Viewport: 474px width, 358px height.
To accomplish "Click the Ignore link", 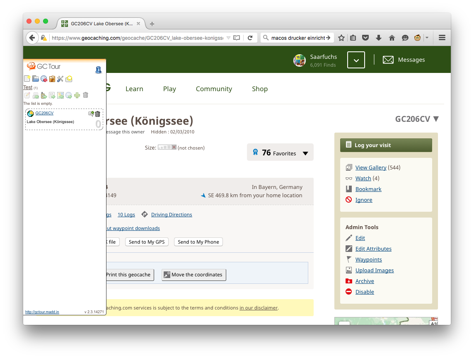I will coord(364,200).
